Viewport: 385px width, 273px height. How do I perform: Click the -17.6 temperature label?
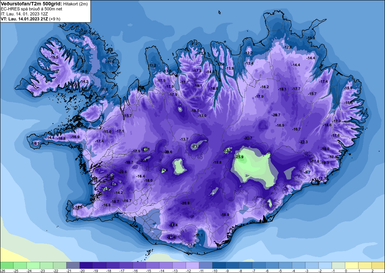click(335, 135)
